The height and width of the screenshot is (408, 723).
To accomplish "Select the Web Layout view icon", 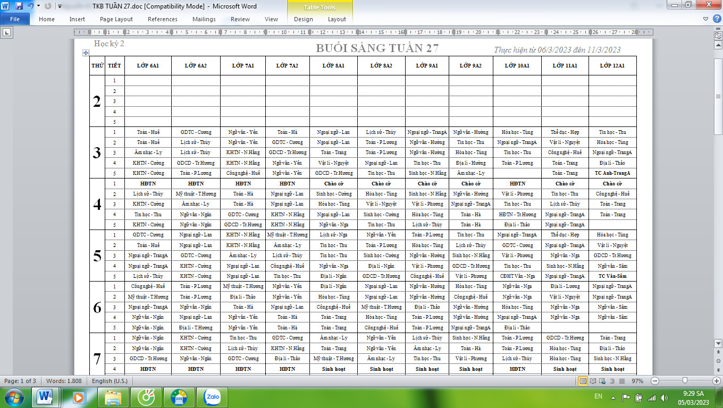I will tap(603, 381).
